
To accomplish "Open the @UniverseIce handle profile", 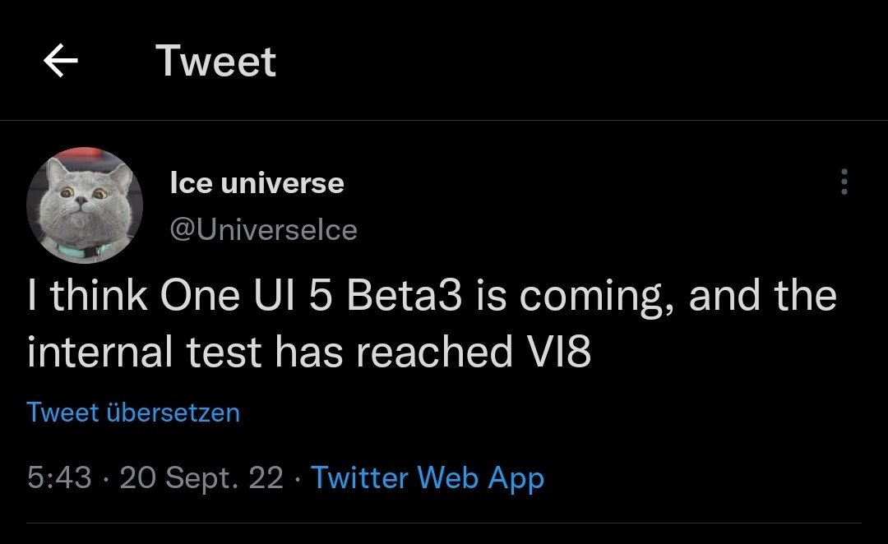I will coord(263,230).
